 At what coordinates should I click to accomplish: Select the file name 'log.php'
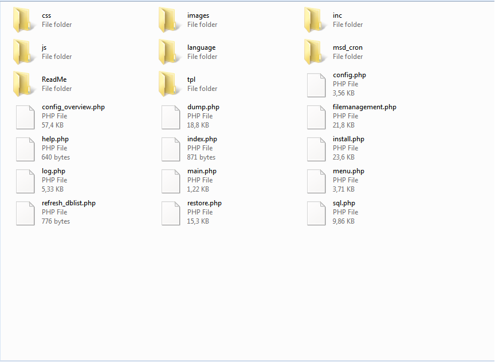click(x=53, y=172)
